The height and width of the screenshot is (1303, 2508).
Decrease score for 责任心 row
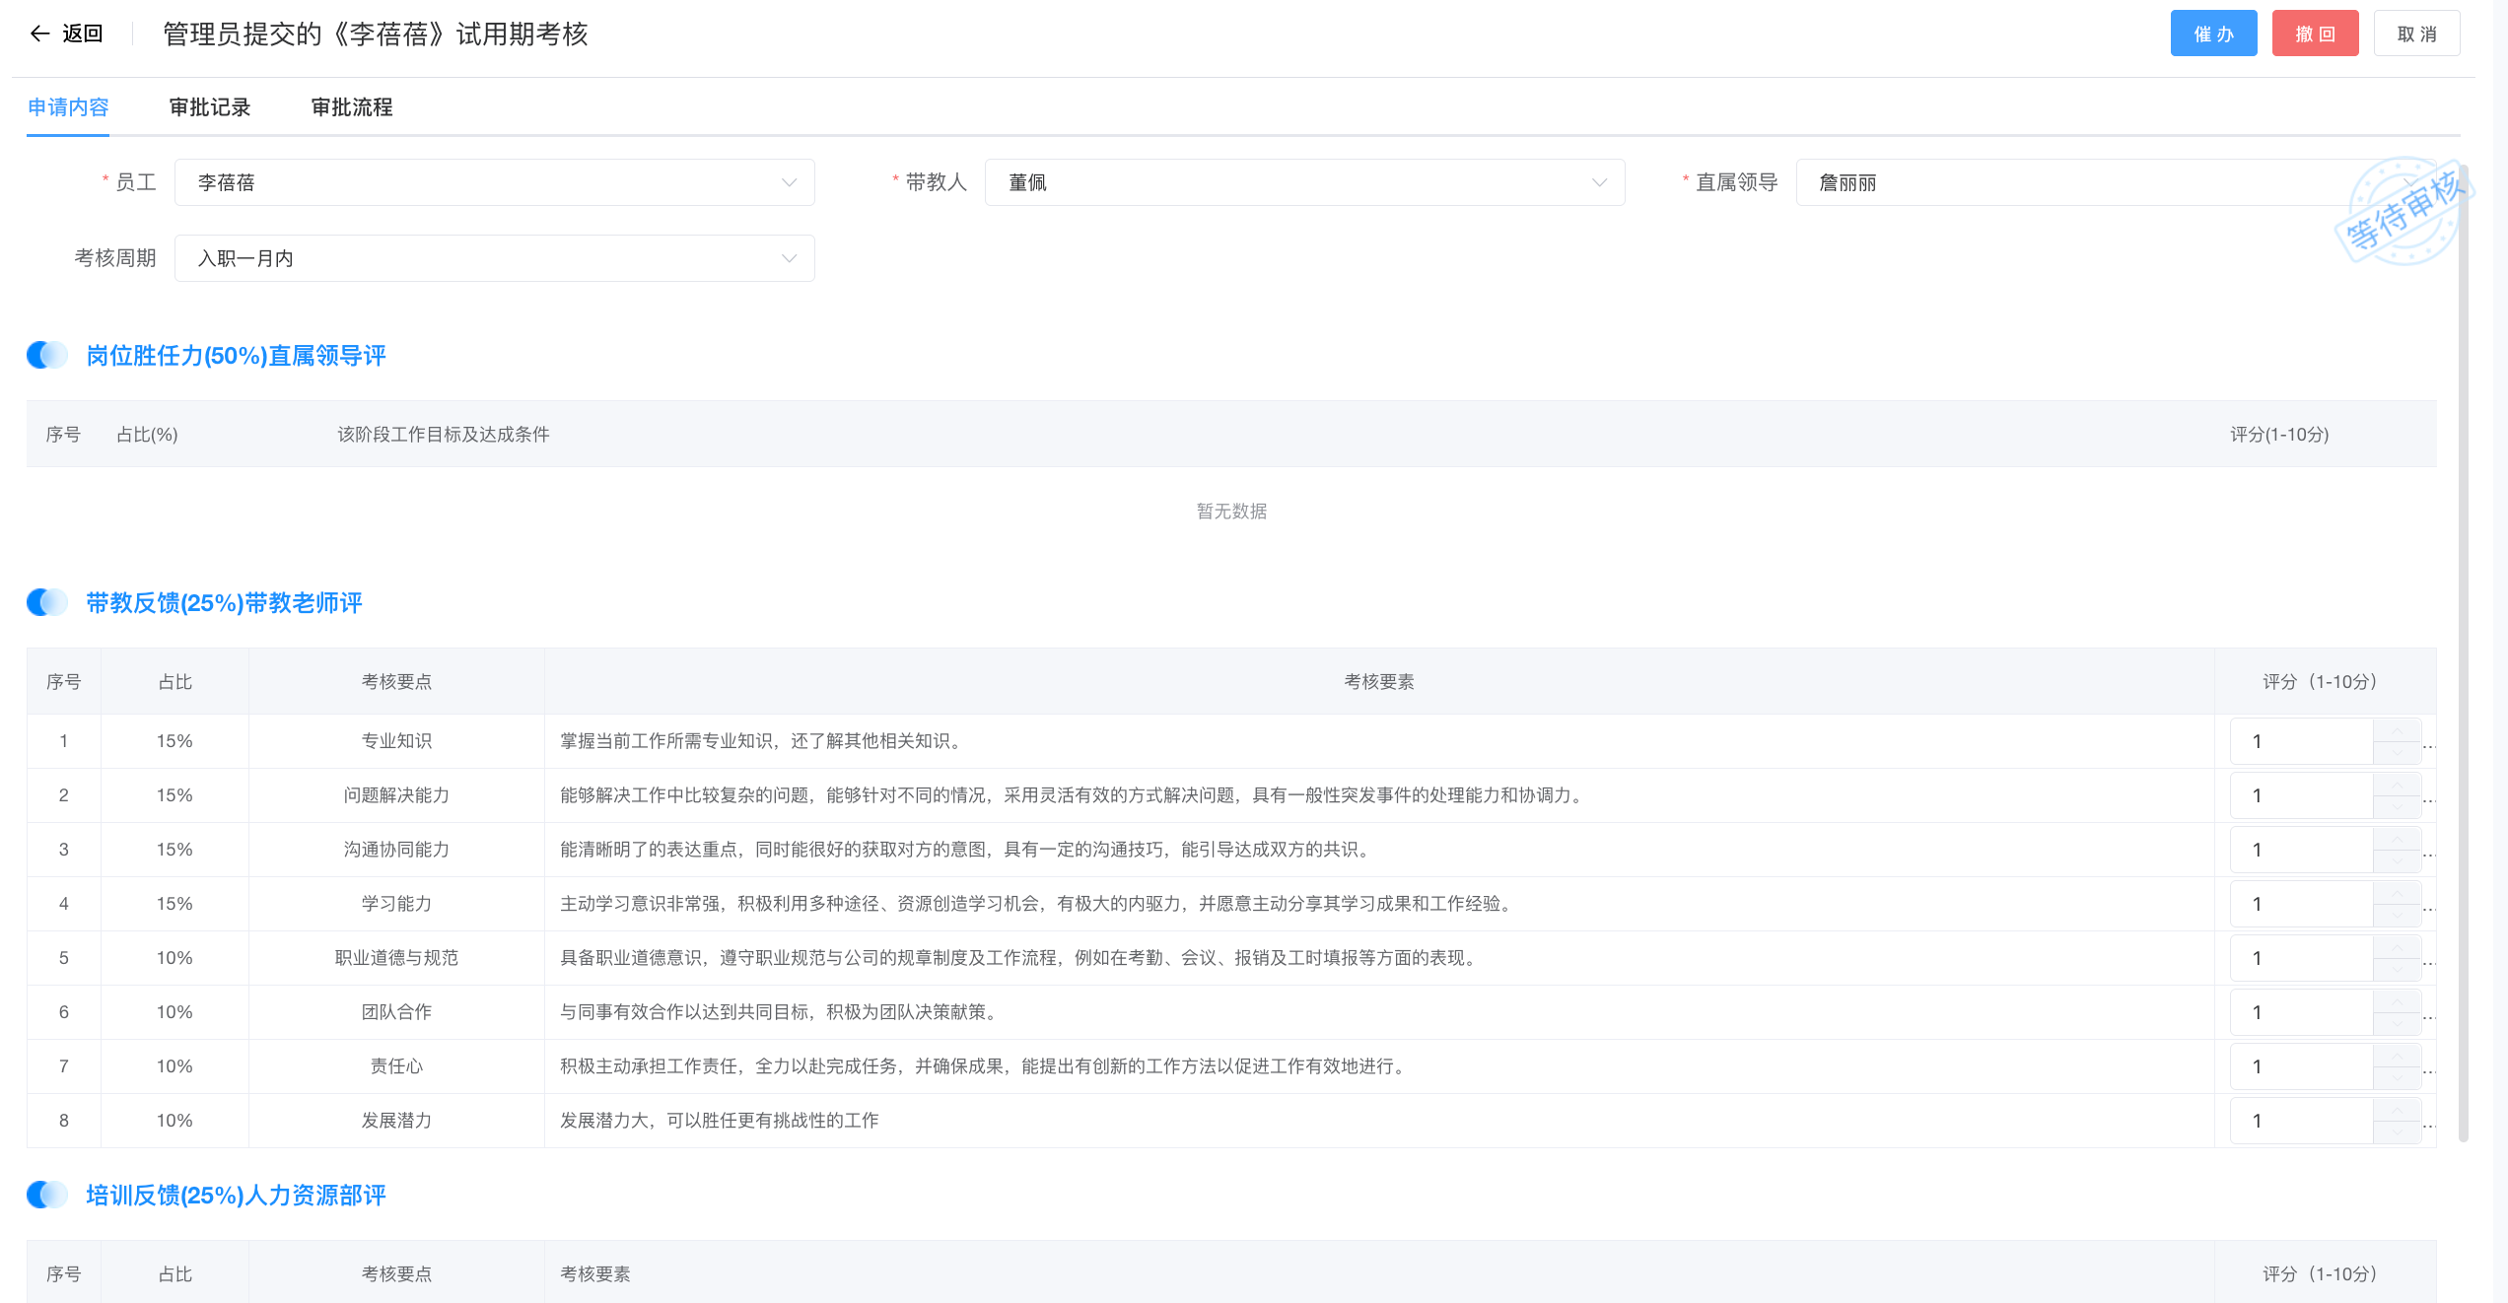(x=2396, y=1078)
